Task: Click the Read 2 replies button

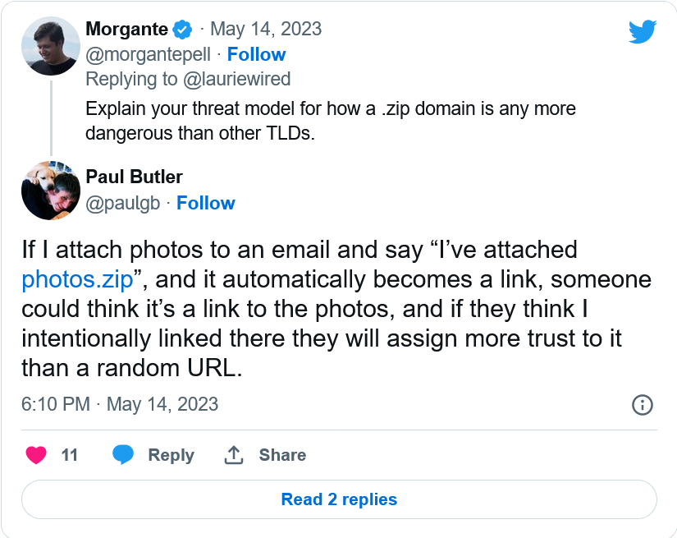Action: [339, 499]
